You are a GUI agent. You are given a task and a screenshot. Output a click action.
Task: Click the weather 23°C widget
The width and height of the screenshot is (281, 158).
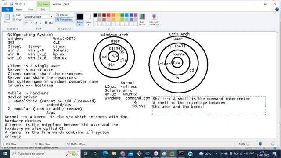(x=205, y=154)
